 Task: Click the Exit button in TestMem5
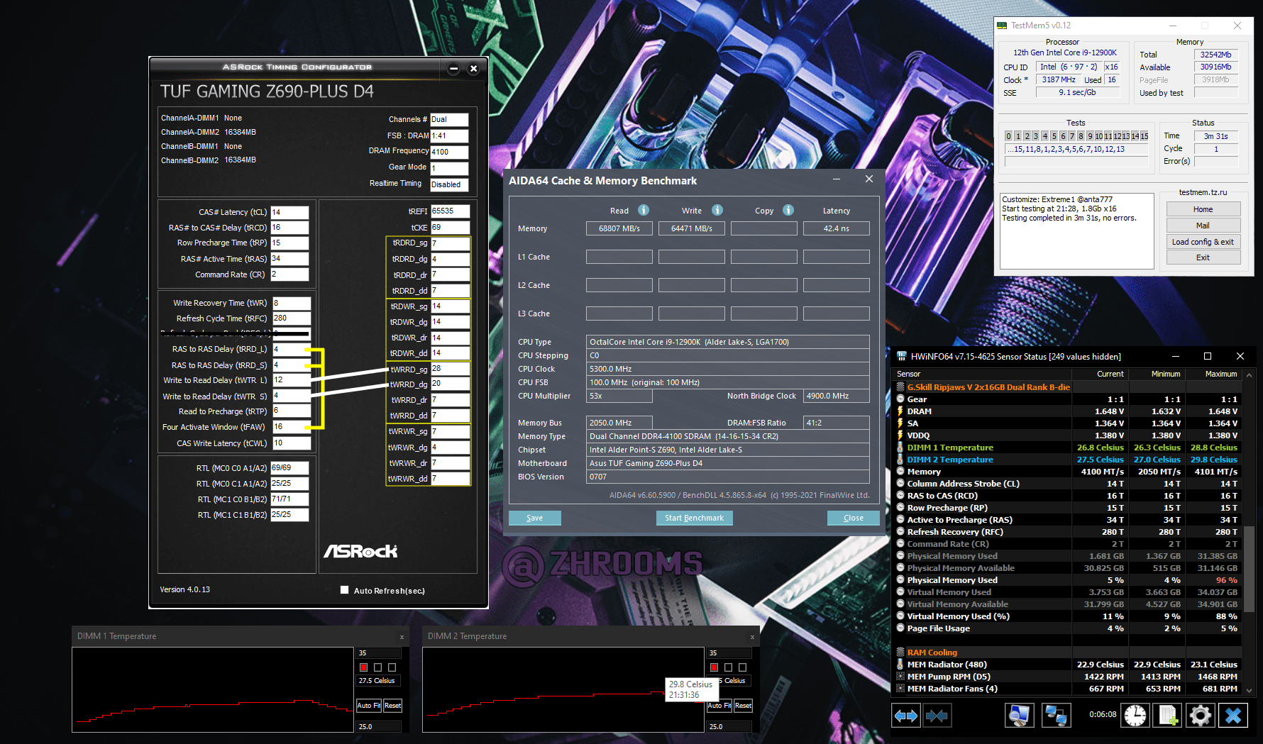pyautogui.click(x=1203, y=257)
